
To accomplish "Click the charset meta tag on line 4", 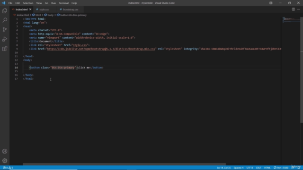I will pyautogui.click(x=45, y=30).
